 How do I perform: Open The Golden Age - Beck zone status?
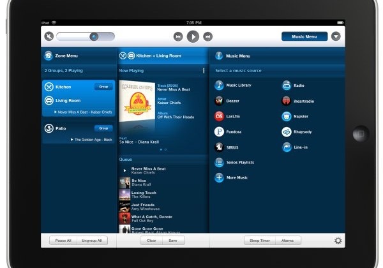[91, 140]
